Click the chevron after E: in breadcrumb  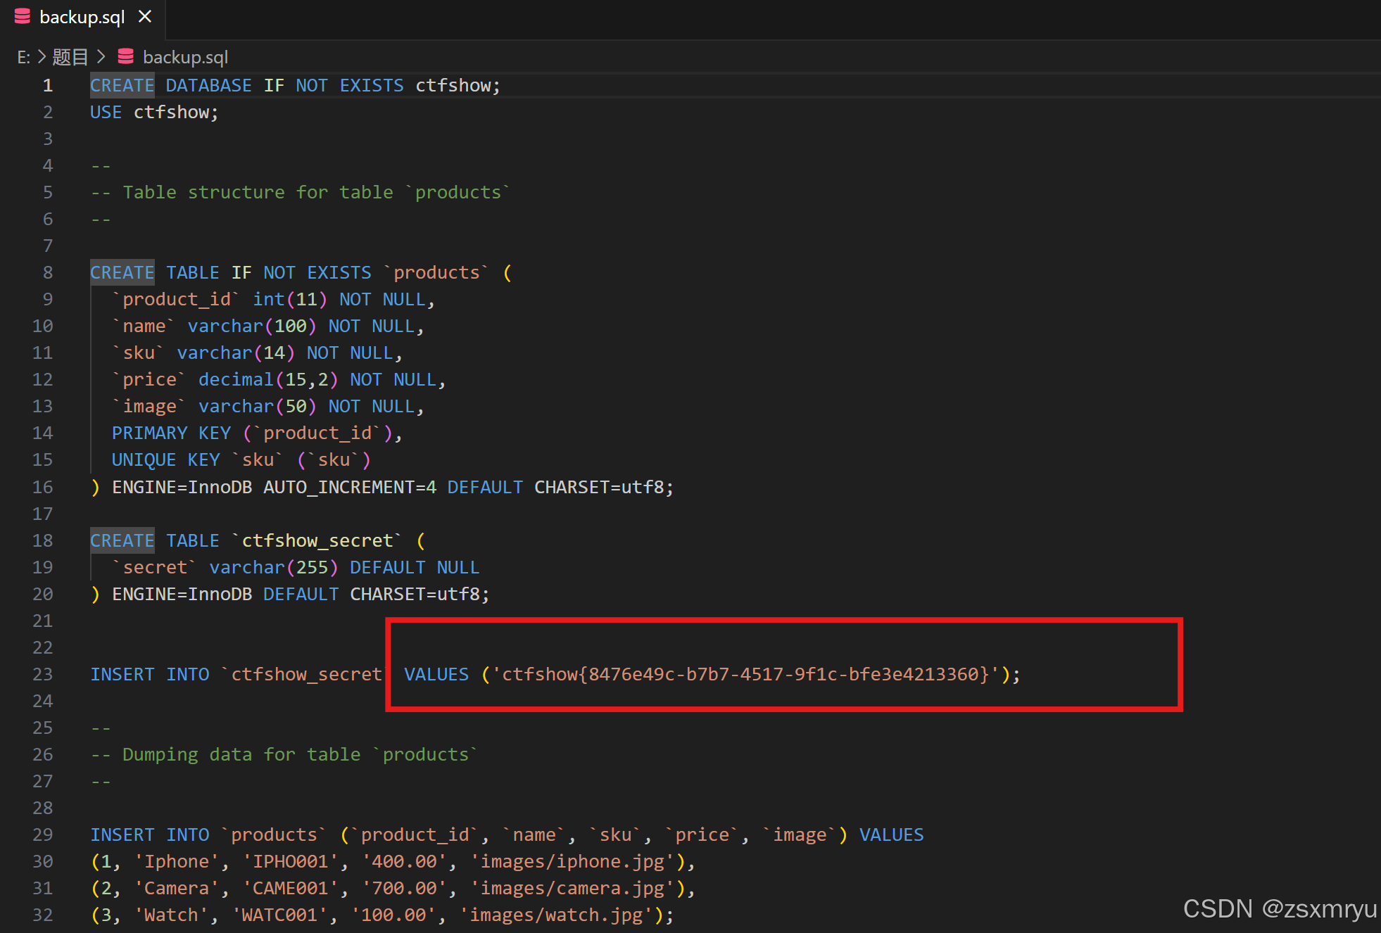coord(42,57)
